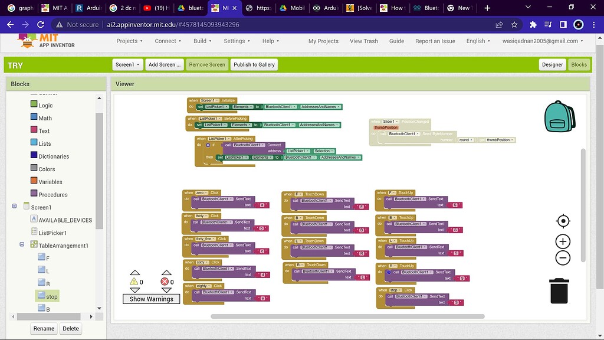Open the Trash can of deleted blocks
This screenshot has width=604, height=340.
pos(558,290)
